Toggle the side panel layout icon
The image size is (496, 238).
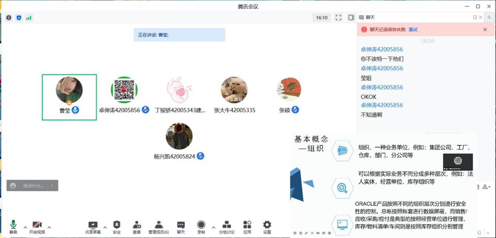point(351,18)
